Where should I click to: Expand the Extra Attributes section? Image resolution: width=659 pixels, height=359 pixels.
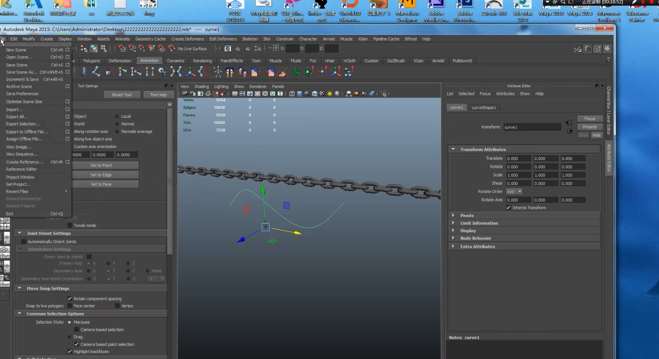tap(453, 246)
